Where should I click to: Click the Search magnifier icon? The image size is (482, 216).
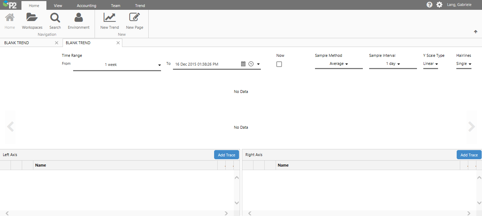point(55,18)
